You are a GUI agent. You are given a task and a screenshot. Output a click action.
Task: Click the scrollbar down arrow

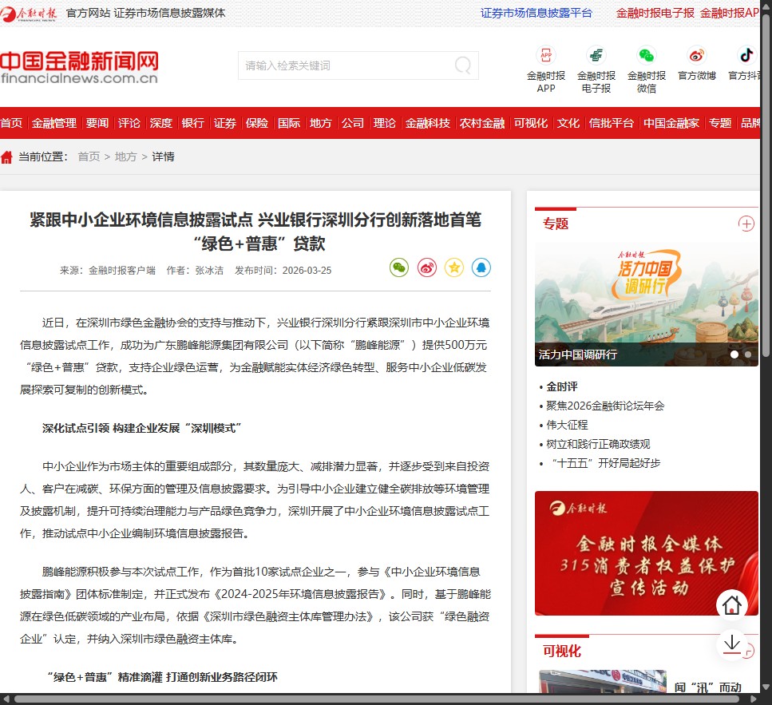pos(766,687)
